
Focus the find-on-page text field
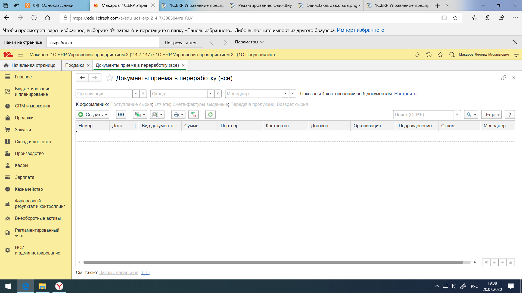pos(103,42)
